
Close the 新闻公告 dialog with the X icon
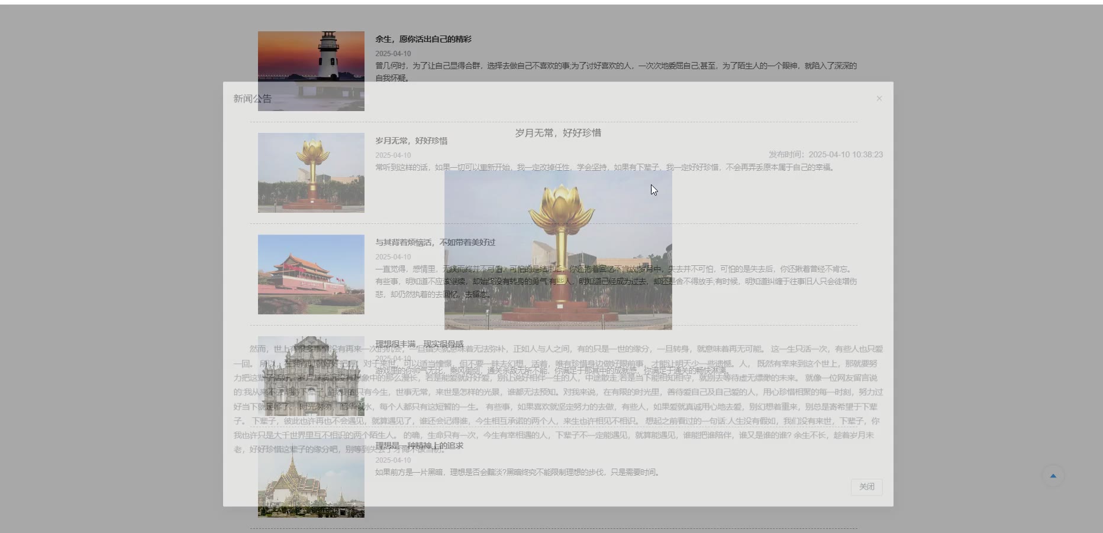879,99
